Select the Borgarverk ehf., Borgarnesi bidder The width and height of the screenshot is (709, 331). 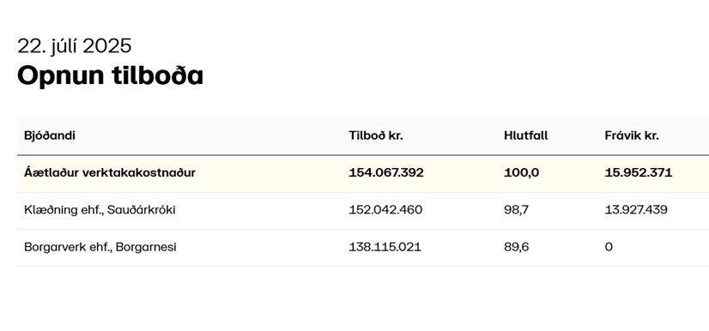pos(100,247)
